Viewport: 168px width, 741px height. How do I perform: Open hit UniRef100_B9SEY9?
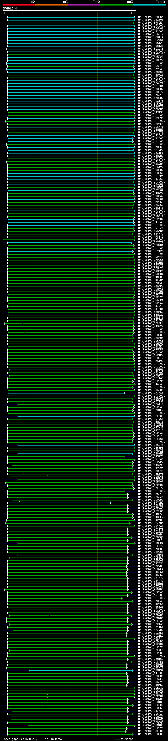tap(150, 66)
